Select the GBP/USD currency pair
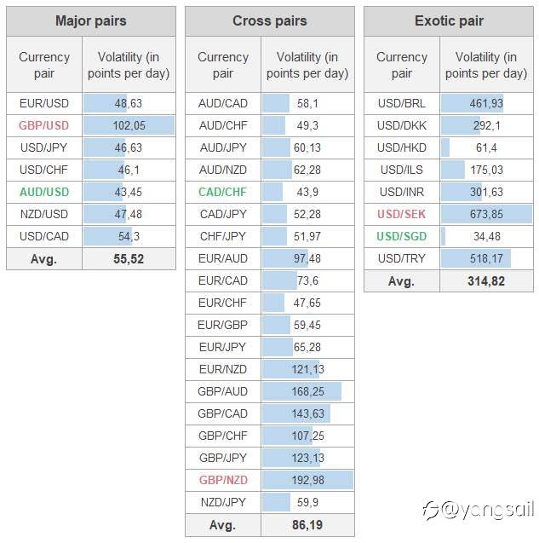The width and height of the screenshot is (539, 543). (44, 125)
